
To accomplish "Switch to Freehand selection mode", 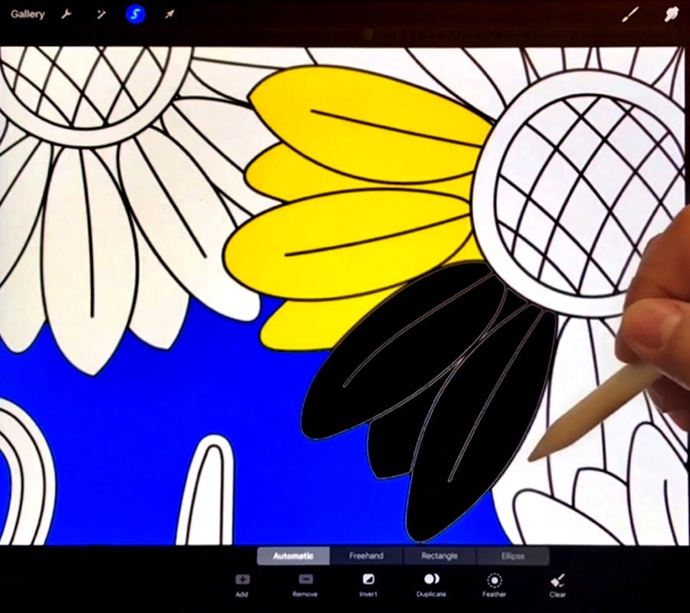I will [x=366, y=556].
